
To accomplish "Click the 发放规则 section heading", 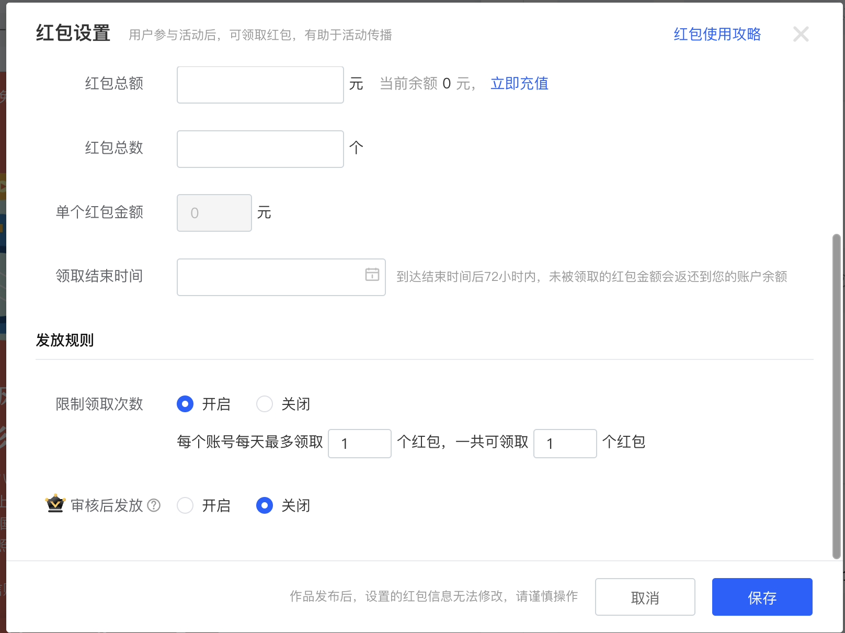I will tap(65, 341).
